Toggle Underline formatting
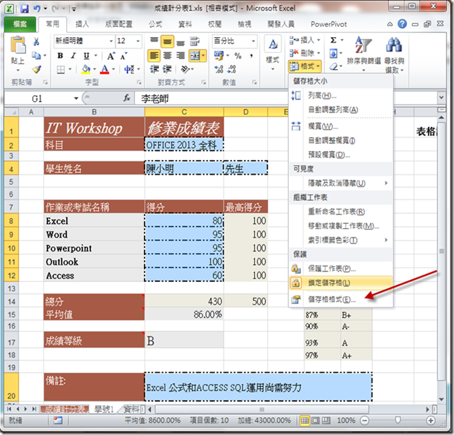 point(86,56)
